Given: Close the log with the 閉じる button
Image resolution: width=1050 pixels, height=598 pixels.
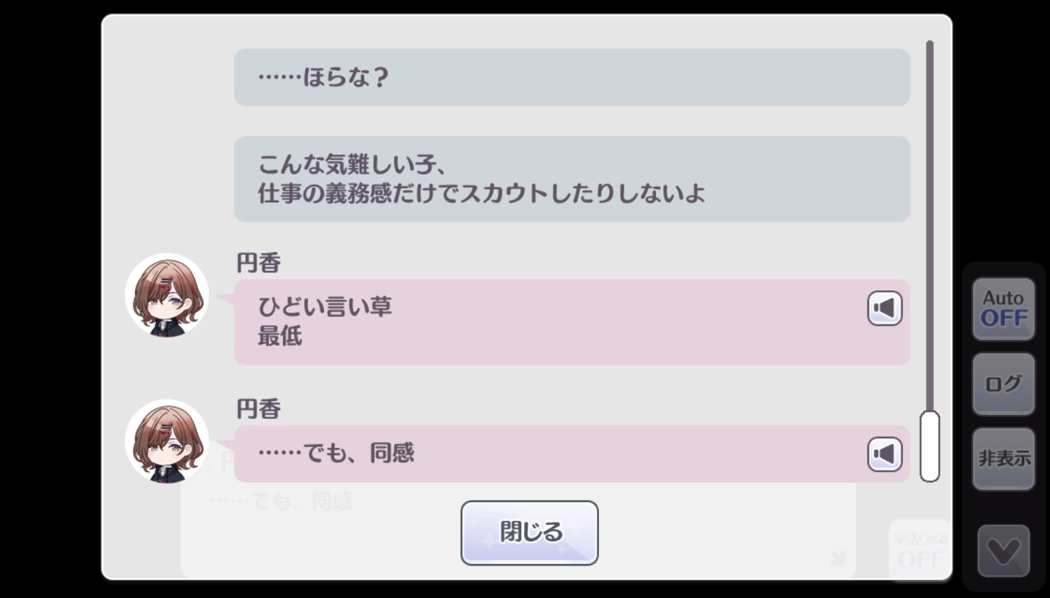Looking at the screenshot, I should 530,533.
